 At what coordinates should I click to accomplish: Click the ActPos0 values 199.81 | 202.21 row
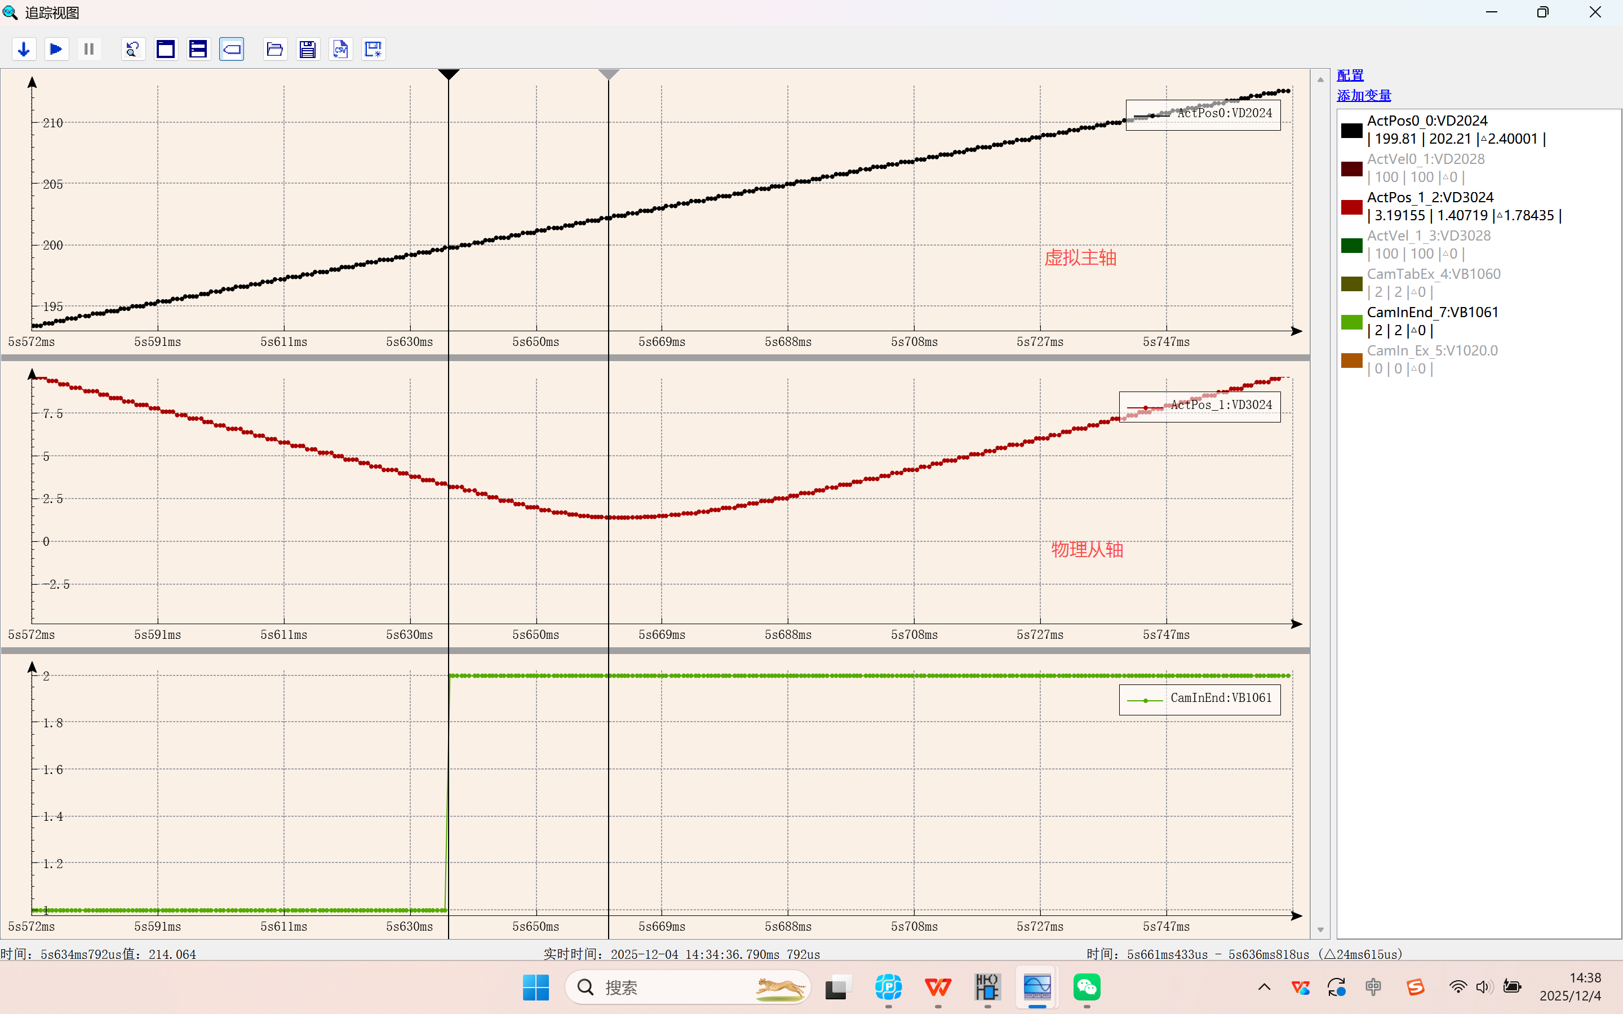[x=1457, y=139]
